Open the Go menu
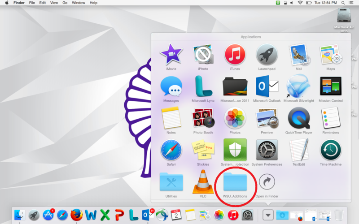 (x=65, y=3)
